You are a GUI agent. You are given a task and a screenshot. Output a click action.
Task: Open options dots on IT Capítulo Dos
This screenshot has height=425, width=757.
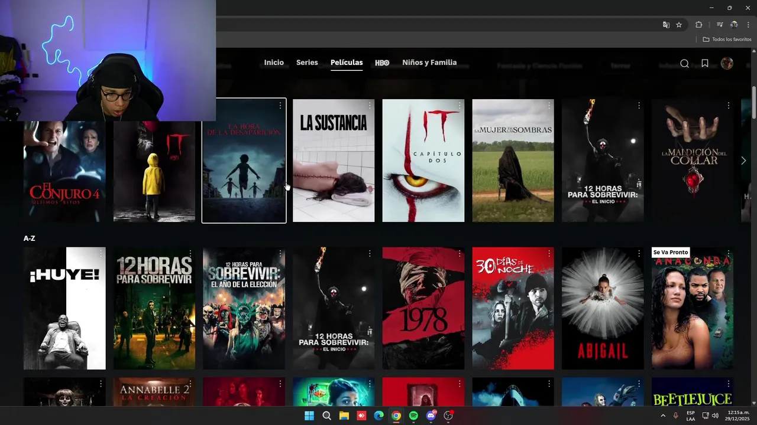click(x=460, y=106)
